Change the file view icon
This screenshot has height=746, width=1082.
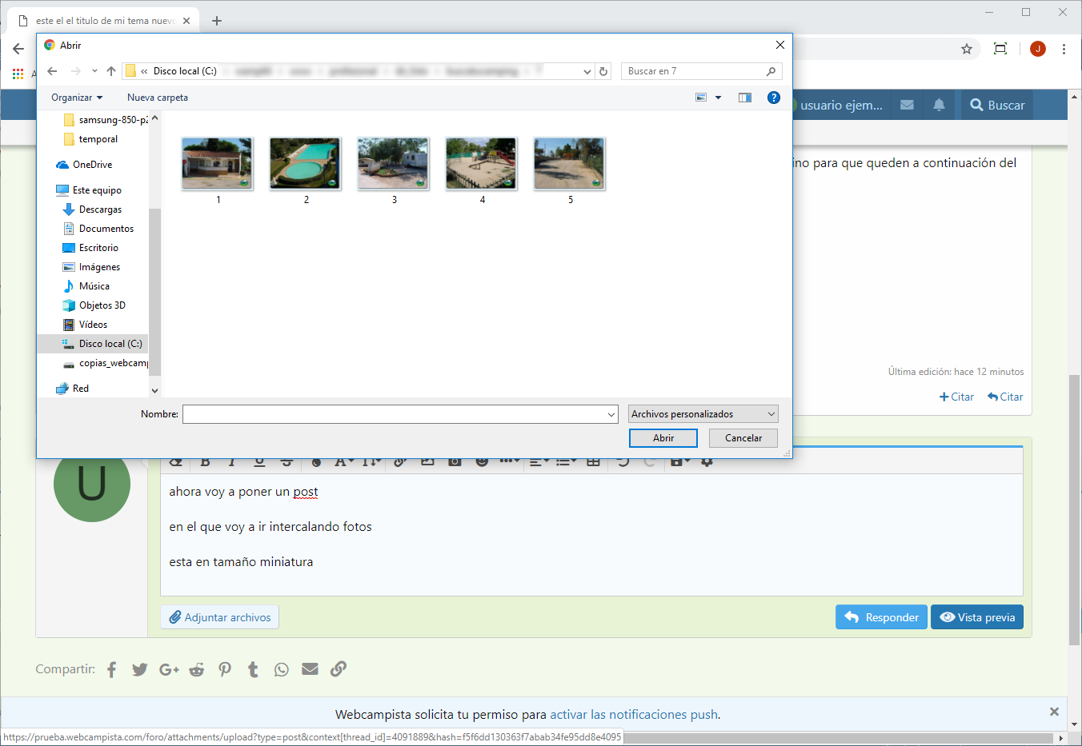(701, 98)
